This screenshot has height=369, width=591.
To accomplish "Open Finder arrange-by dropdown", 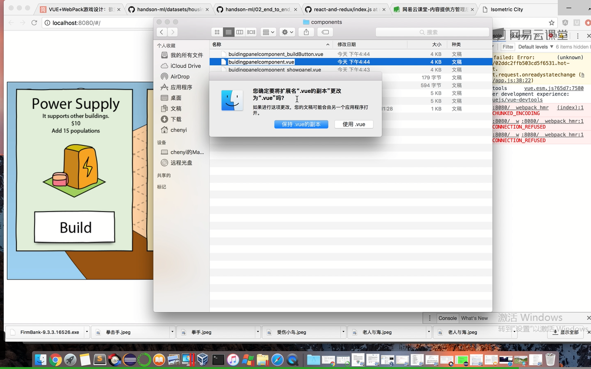I will click(x=268, y=32).
